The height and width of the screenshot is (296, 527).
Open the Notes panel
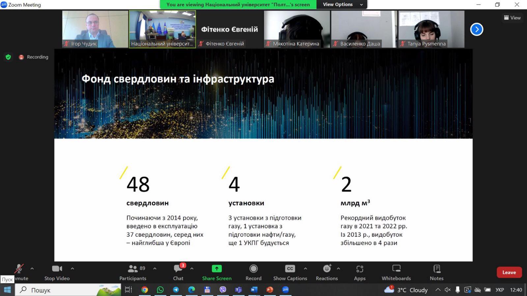click(x=436, y=272)
